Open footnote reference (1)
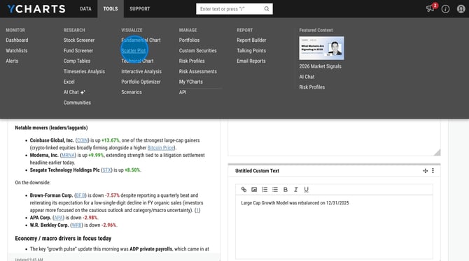This screenshot has height=261, width=469. [197, 210]
